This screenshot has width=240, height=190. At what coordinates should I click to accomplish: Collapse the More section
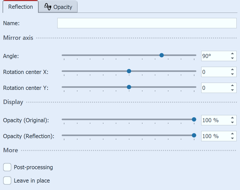(x=10, y=150)
